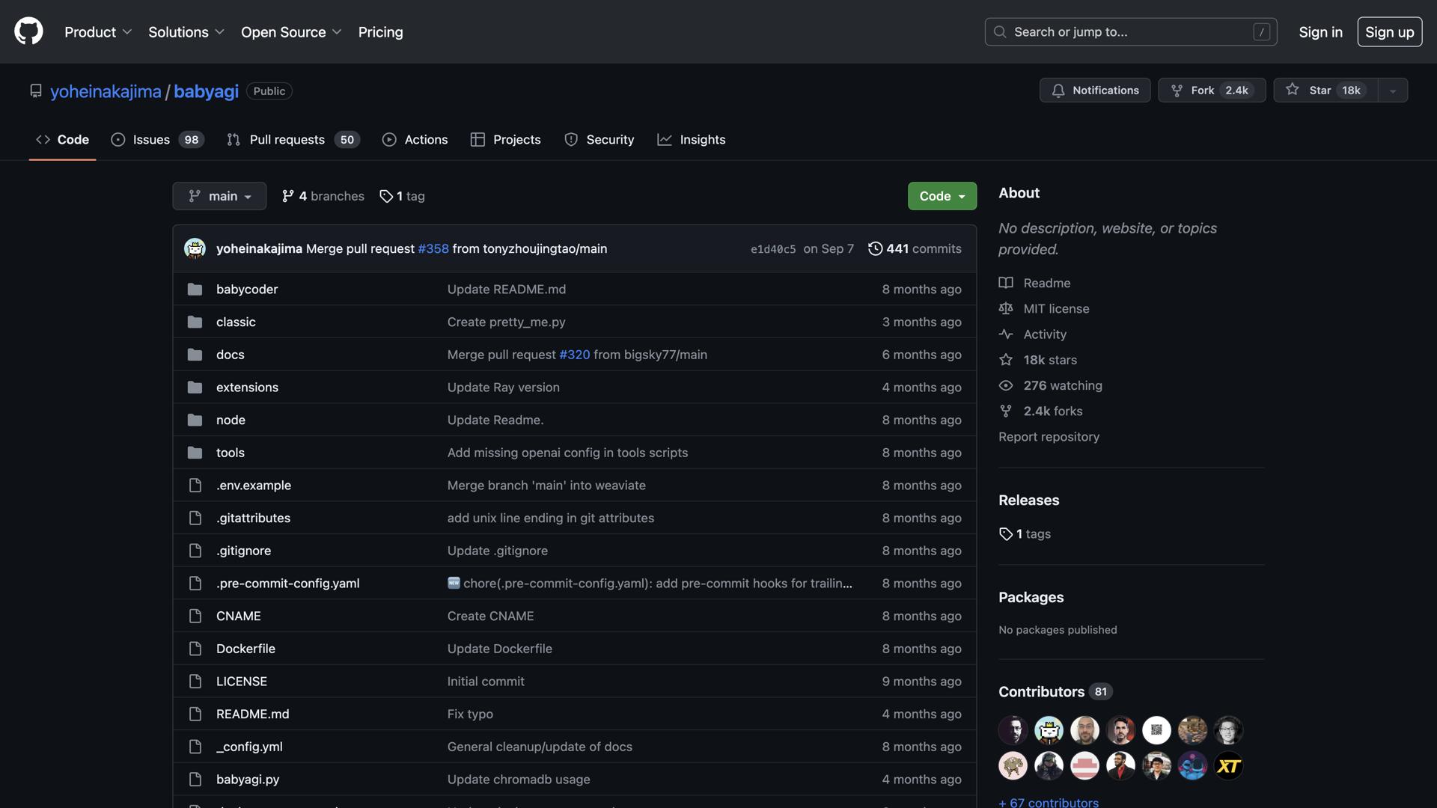The image size is (1437, 808).
Task: Open the 276 watching eye link
Action: pyautogui.click(x=1062, y=385)
